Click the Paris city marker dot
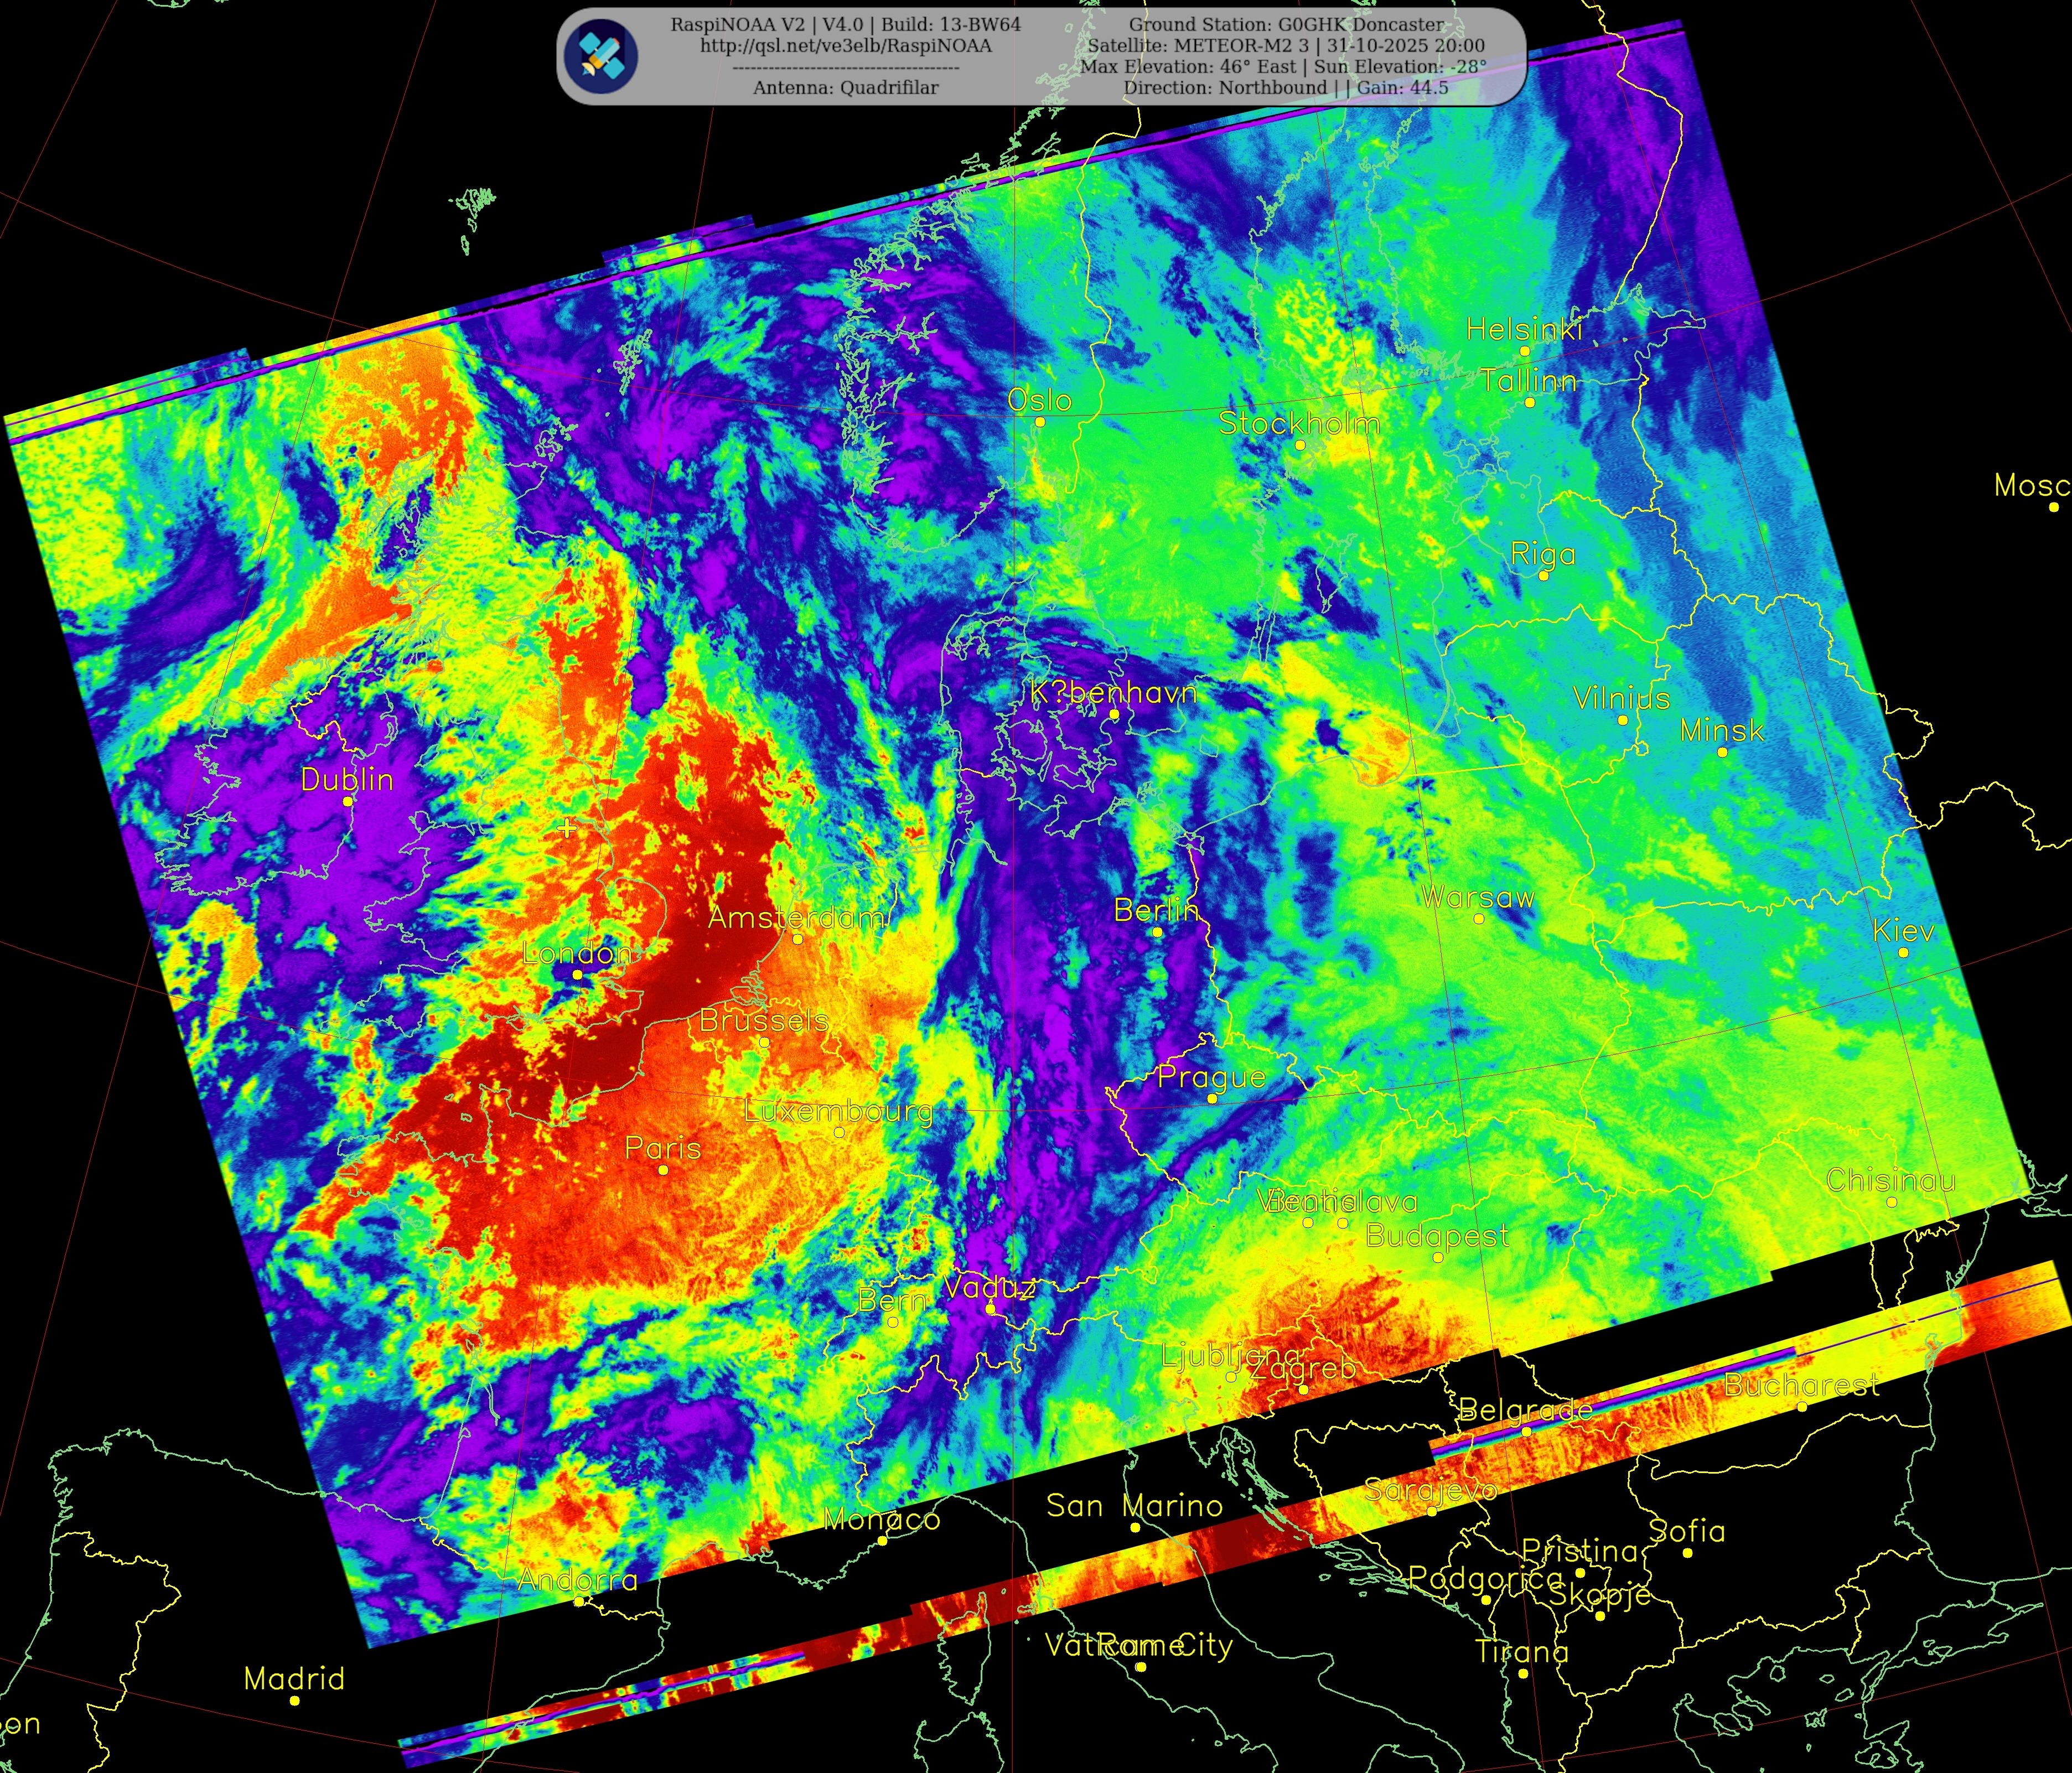2072x1773 pixels. point(663,1169)
